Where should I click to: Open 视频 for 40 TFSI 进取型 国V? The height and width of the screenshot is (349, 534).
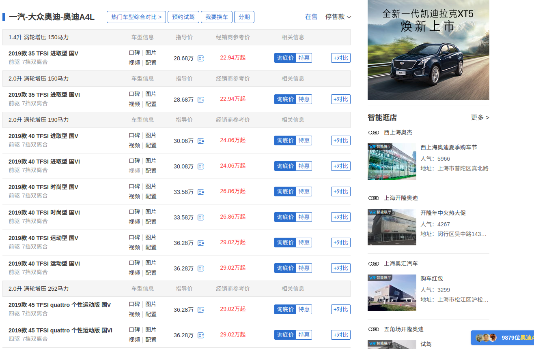coord(134,146)
